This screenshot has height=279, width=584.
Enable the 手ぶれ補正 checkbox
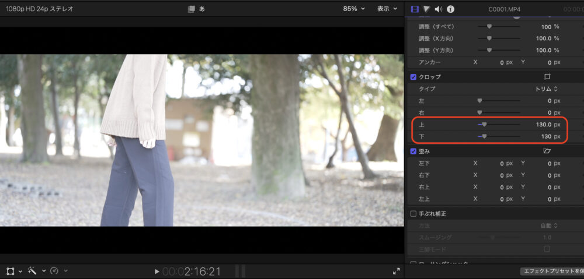point(413,214)
